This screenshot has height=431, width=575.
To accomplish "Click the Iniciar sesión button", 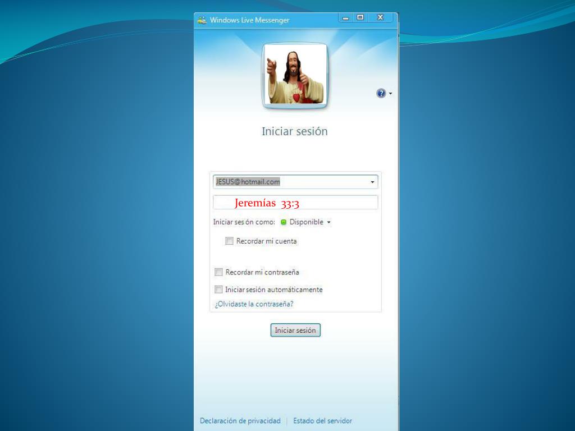I will pos(295,330).
